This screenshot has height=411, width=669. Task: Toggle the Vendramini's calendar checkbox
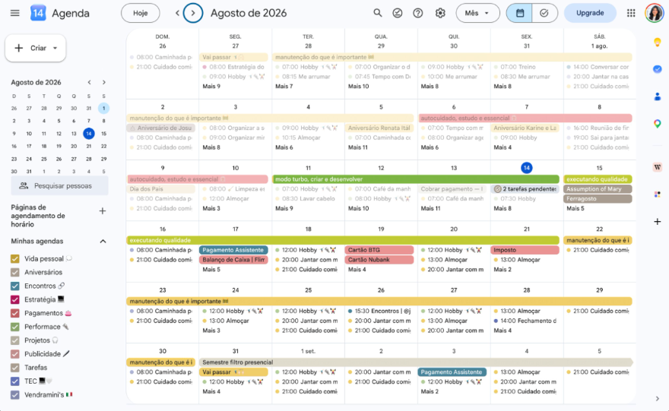coord(15,395)
